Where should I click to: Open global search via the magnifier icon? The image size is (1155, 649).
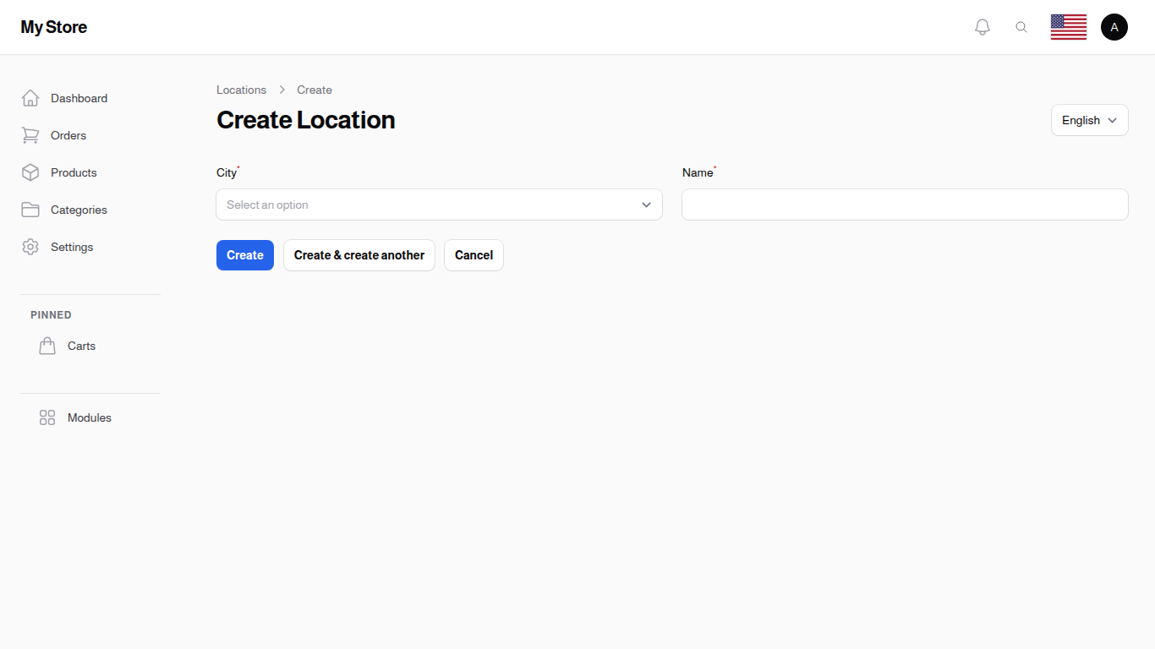click(1021, 26)
